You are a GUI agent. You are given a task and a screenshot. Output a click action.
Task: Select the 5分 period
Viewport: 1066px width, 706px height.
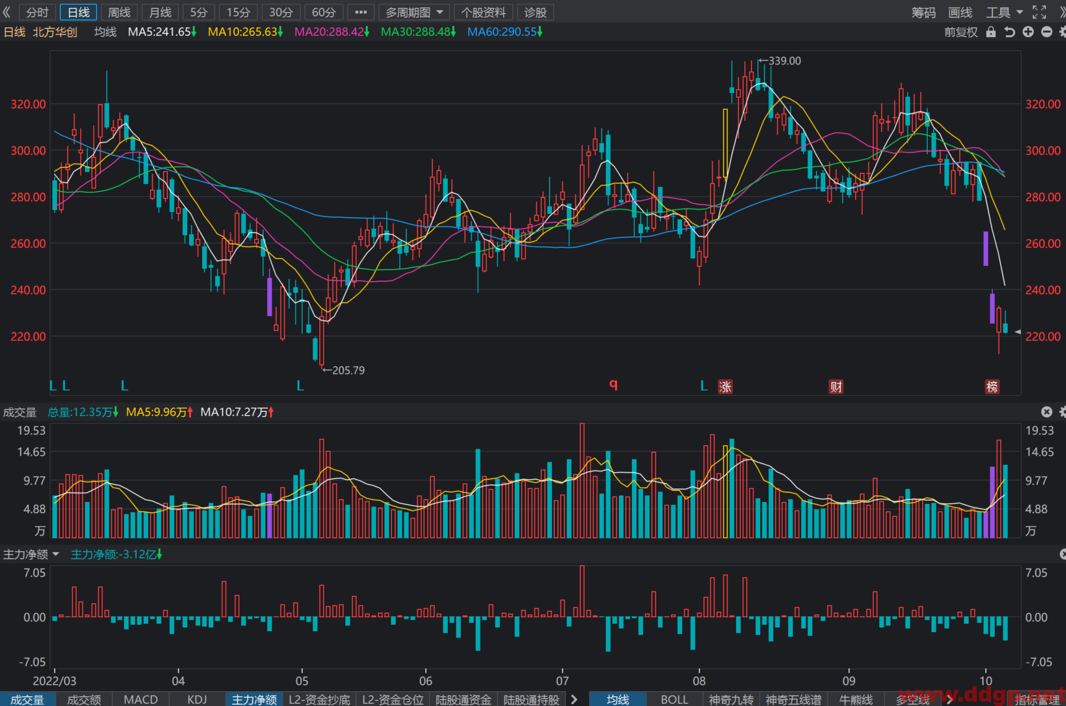tap(198, 12)
